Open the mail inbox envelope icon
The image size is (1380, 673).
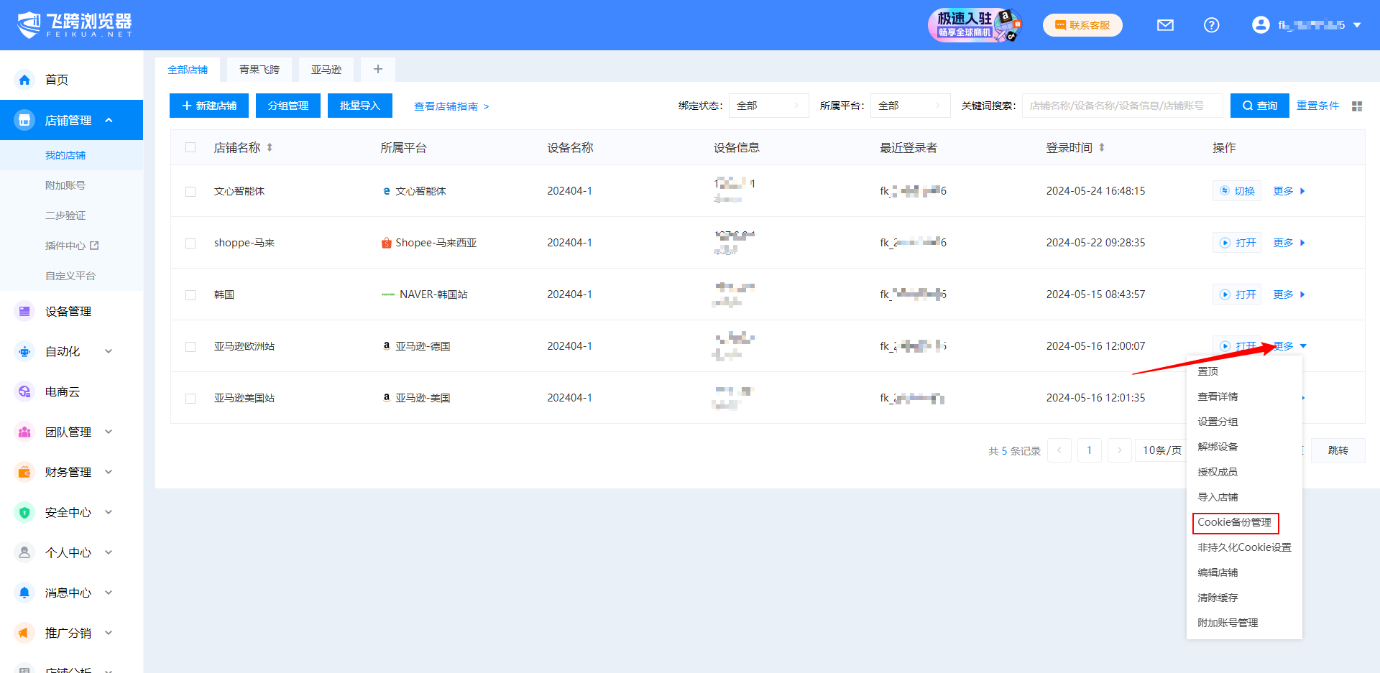pyautogui.click(x=1165, y=25)
